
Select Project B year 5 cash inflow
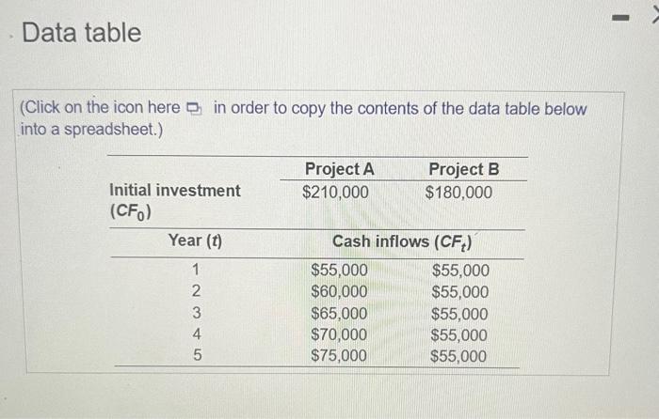point(458,356)
